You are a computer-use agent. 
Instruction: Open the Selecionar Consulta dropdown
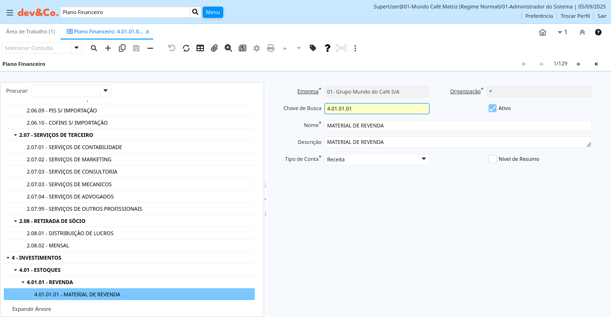pos(77,48)
